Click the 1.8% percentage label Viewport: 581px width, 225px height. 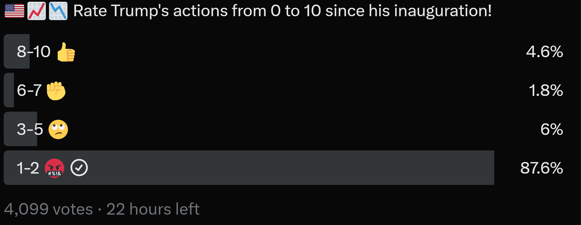546,90
